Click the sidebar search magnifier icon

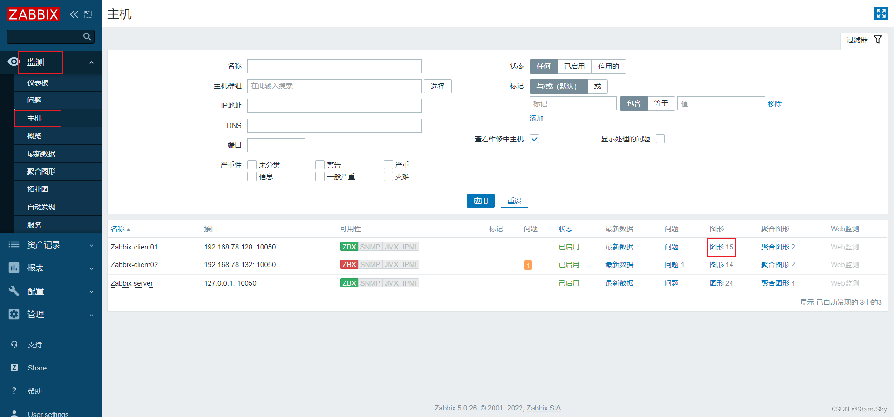[87, 37]
